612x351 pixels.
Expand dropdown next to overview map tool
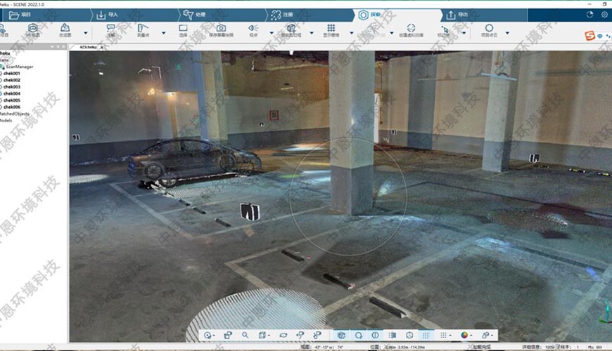86,33
